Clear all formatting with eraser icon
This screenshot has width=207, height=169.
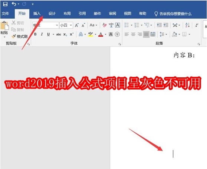point(105,25)
